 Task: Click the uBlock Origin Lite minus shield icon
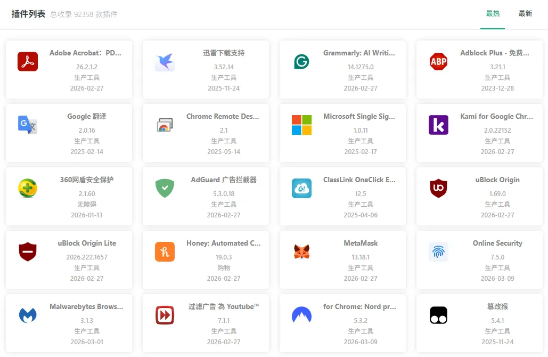[28, 251]
